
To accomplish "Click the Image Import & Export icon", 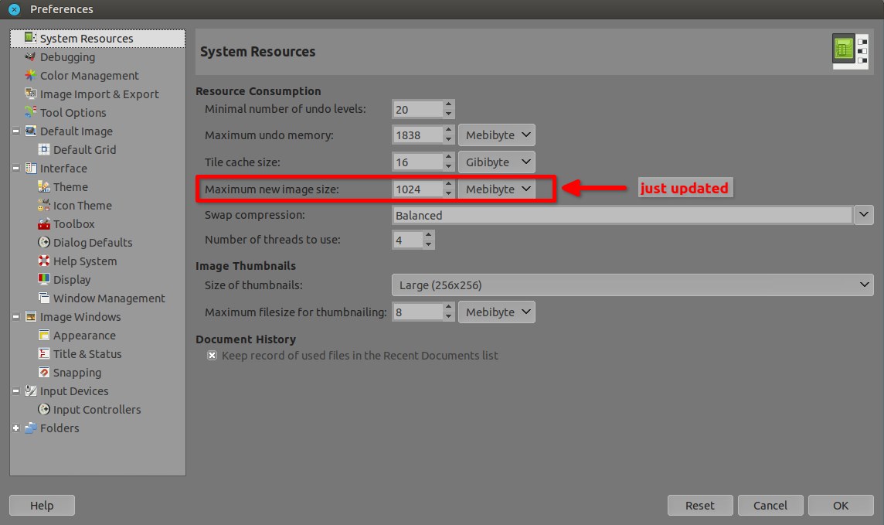I will pos(30,94).
